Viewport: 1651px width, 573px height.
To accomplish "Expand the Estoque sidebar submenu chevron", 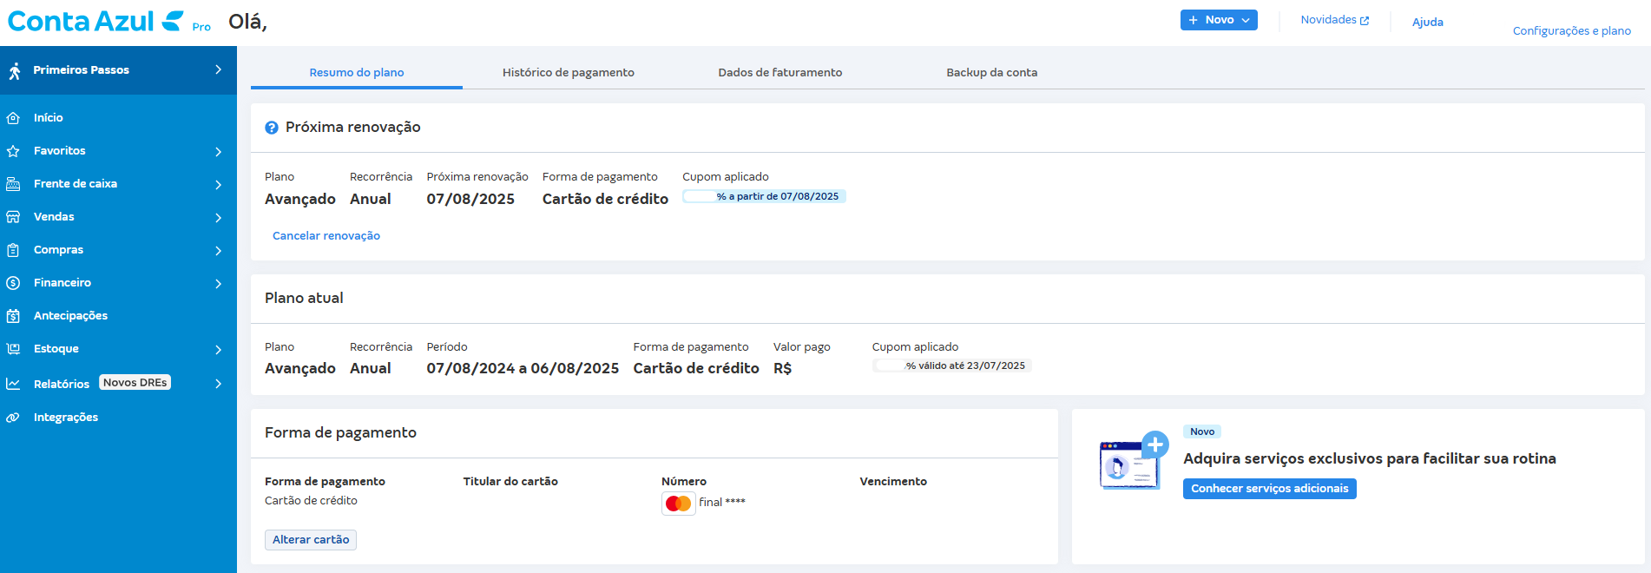I will (x=218, y=350).
